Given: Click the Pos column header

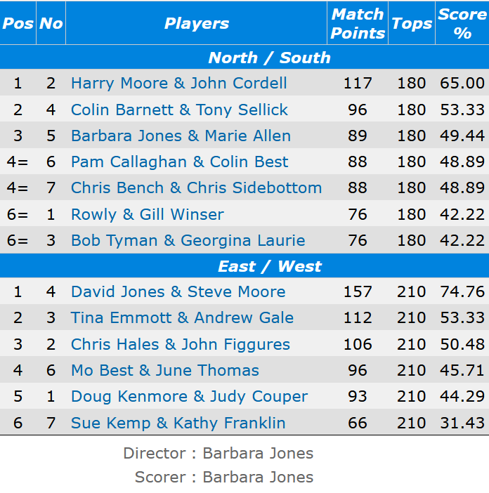Looking at the screenshot, I should [18, 23].
